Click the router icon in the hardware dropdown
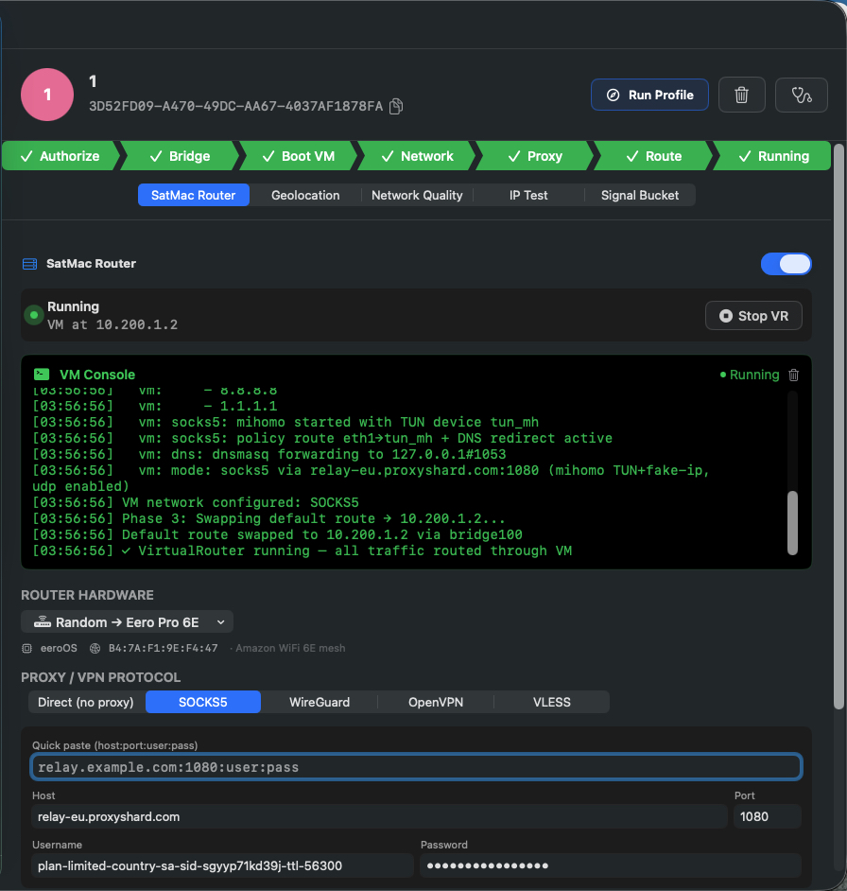847x891 pixels. (42, 622)
